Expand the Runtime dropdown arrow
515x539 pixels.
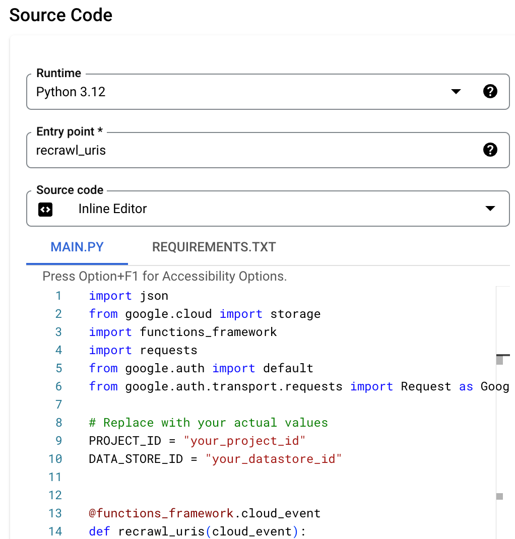pos(456,92)
